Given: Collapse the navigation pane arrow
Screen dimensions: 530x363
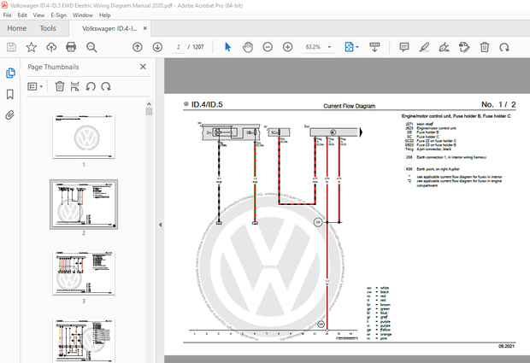Looking at the screenshot, I should 160,225.
